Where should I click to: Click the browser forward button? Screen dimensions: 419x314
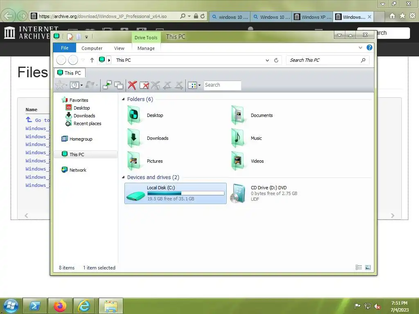(23, 16)
